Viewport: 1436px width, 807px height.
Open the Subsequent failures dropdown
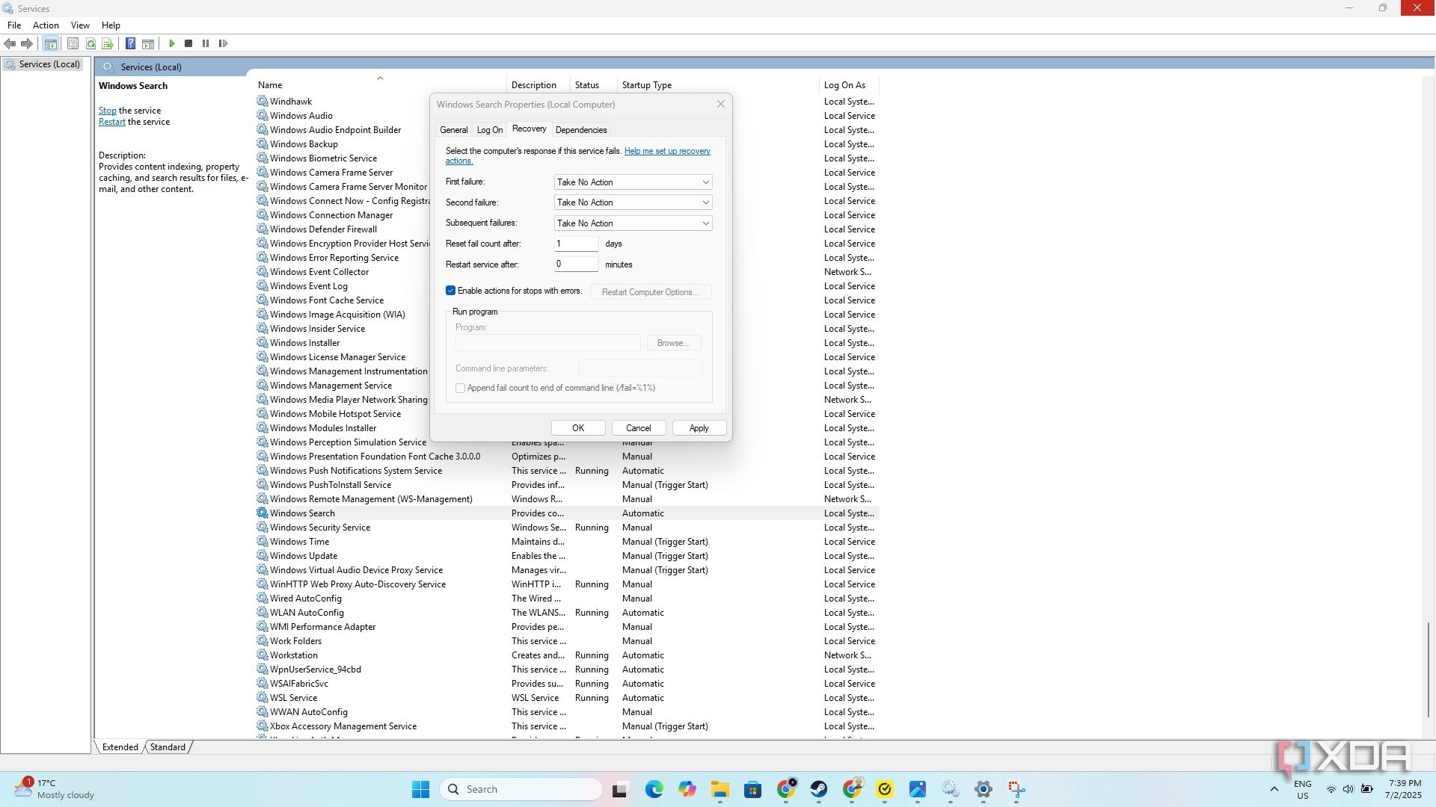(633, 223)
